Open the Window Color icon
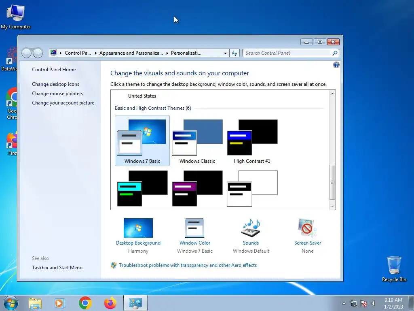 [x=194, y=228]
